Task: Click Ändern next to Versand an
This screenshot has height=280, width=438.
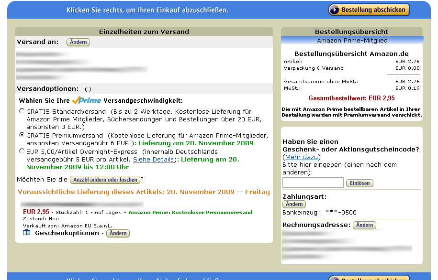Action: coord(78,42)
